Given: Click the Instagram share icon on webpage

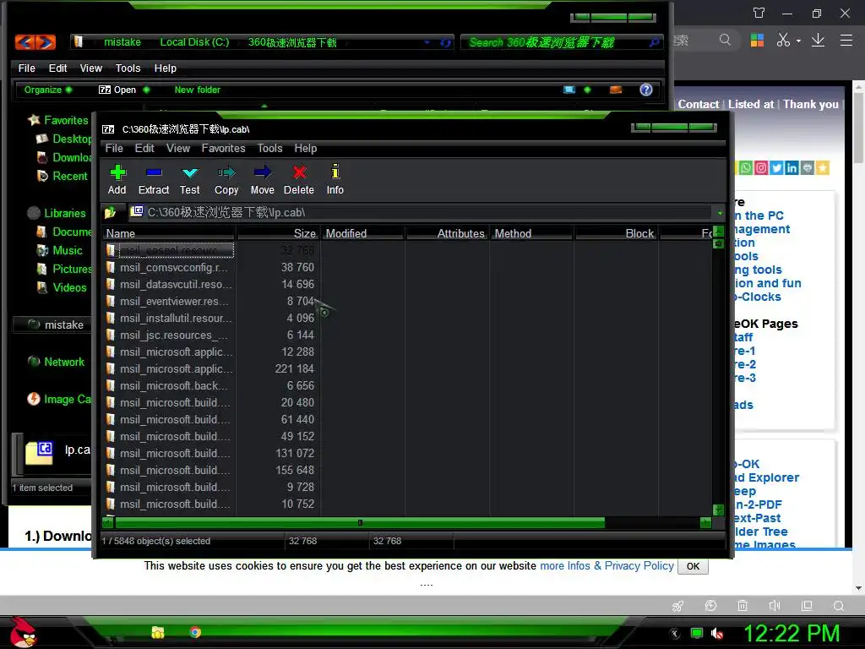Looking at the screenshot, I should point(761,168).
